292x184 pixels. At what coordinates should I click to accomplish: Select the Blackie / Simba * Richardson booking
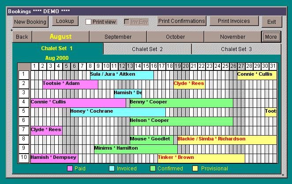(x=227, y=140)
